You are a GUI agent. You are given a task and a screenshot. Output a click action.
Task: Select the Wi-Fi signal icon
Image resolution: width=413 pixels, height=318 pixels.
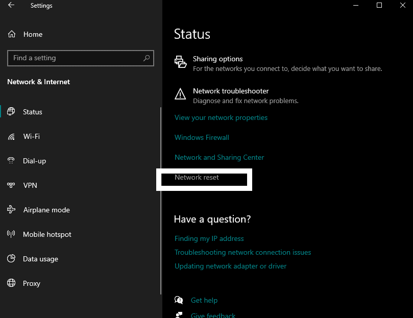click(11, 136)
